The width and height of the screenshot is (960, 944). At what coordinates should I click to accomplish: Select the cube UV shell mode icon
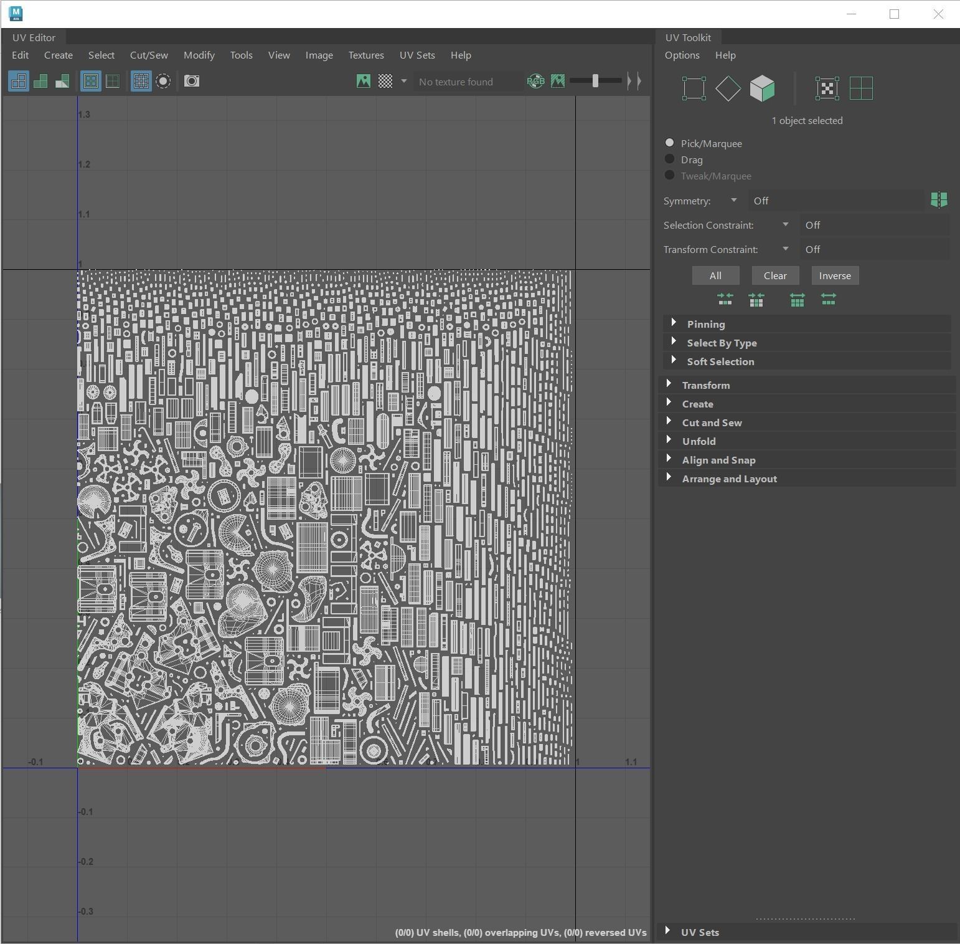(x=762, y=88)
